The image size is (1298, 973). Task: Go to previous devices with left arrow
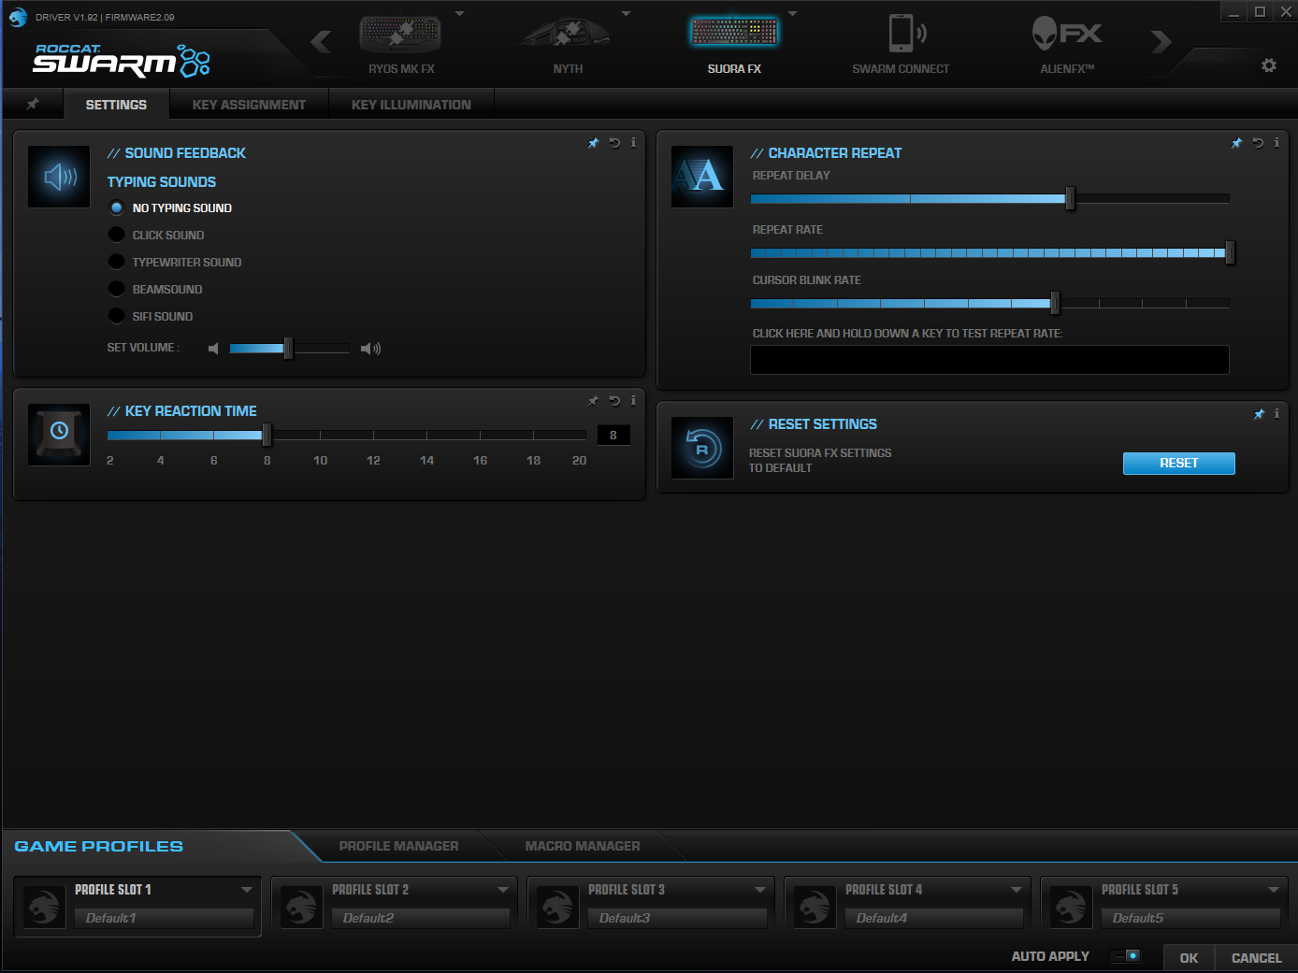tap(321, 41)
